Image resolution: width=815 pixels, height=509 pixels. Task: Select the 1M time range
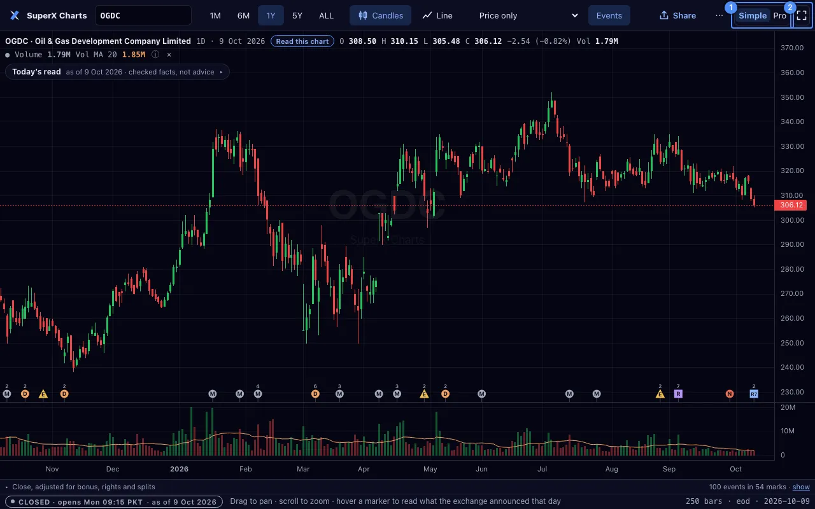(x=215, y=15)
